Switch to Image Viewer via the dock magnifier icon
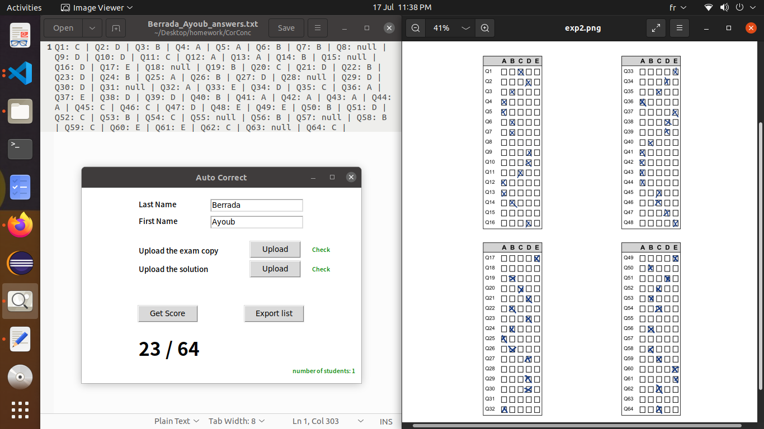The height and width of the screenshot is (429, 764). [x=20, y=301]
